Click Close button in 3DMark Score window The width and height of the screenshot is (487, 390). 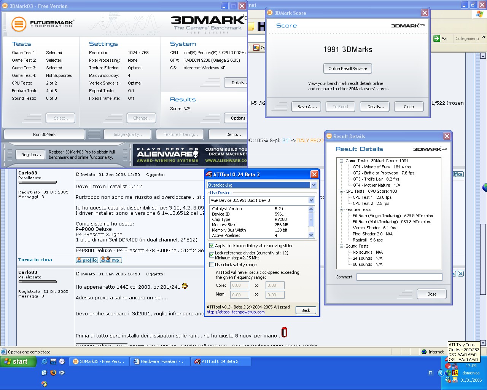[x=409, y=107]
